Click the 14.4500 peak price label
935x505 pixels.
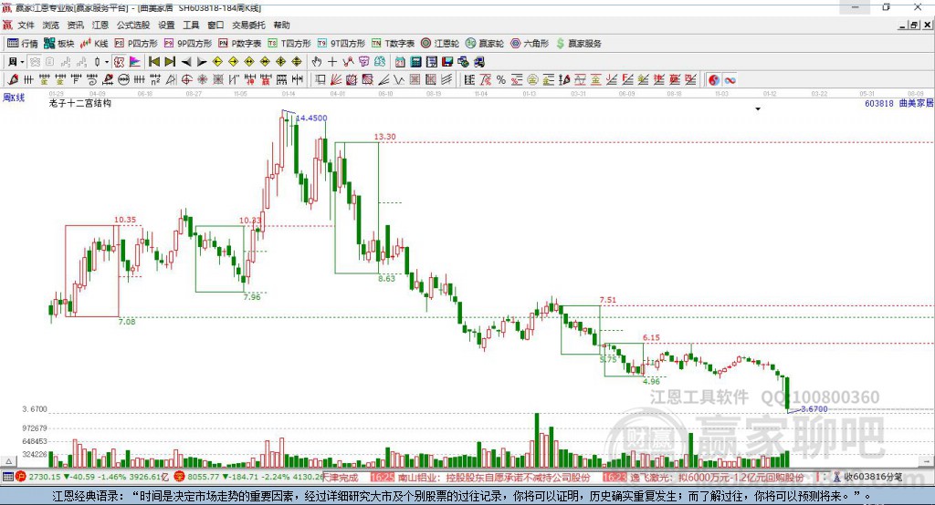pos(312,118)
